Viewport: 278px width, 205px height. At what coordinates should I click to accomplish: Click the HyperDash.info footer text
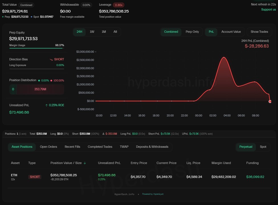click(x=124, y=194)
